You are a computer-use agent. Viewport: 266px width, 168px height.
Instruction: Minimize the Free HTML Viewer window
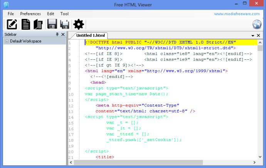[236, 3]
